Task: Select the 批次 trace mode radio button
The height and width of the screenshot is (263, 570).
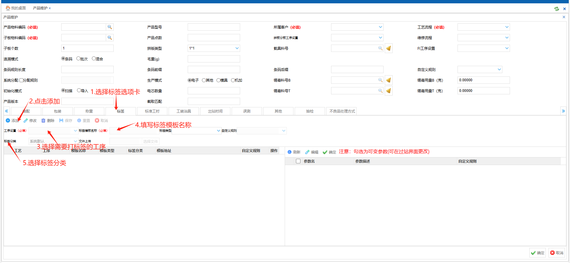Action: point(79,59)
